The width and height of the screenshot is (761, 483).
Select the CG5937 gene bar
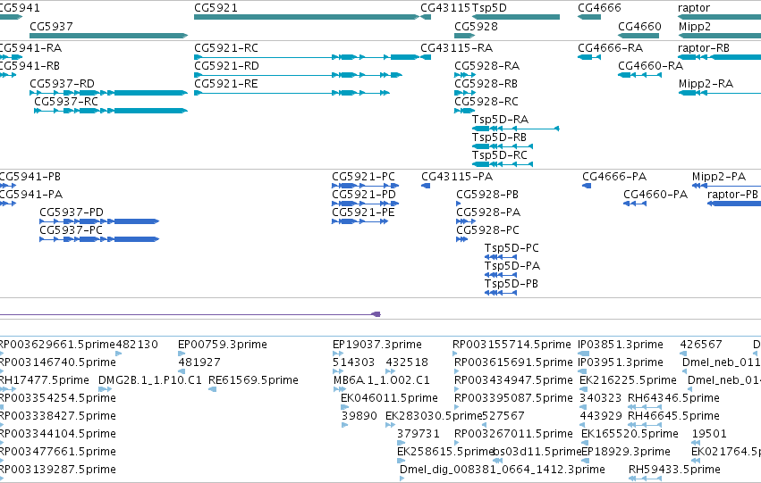(109, 36)
